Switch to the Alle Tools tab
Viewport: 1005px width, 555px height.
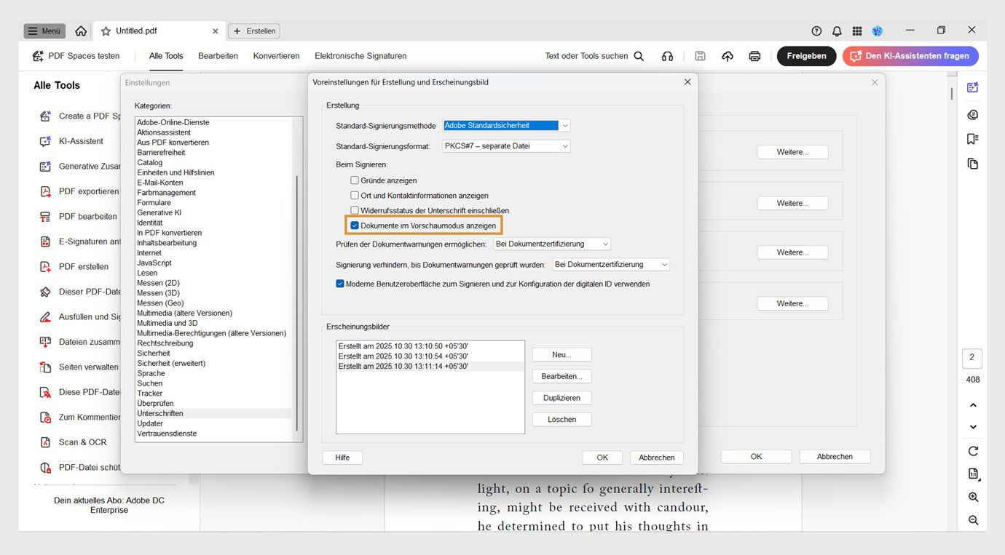point(166,56)
